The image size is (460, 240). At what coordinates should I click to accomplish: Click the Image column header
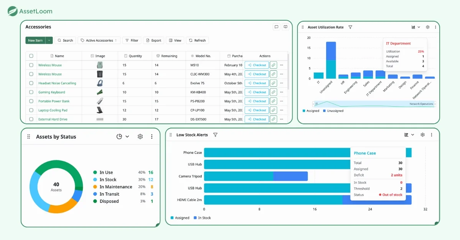coord(100,56)
